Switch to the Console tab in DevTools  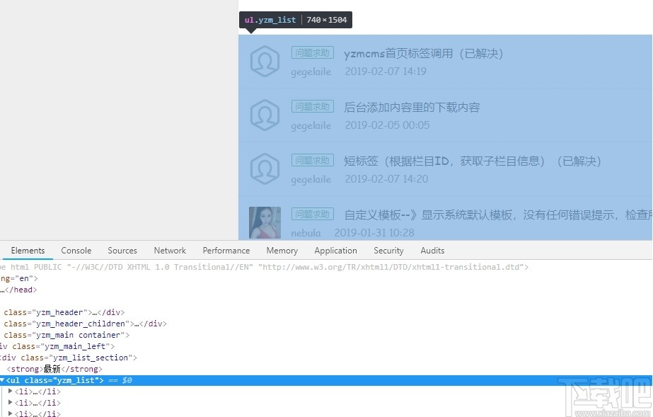(76, 250)
